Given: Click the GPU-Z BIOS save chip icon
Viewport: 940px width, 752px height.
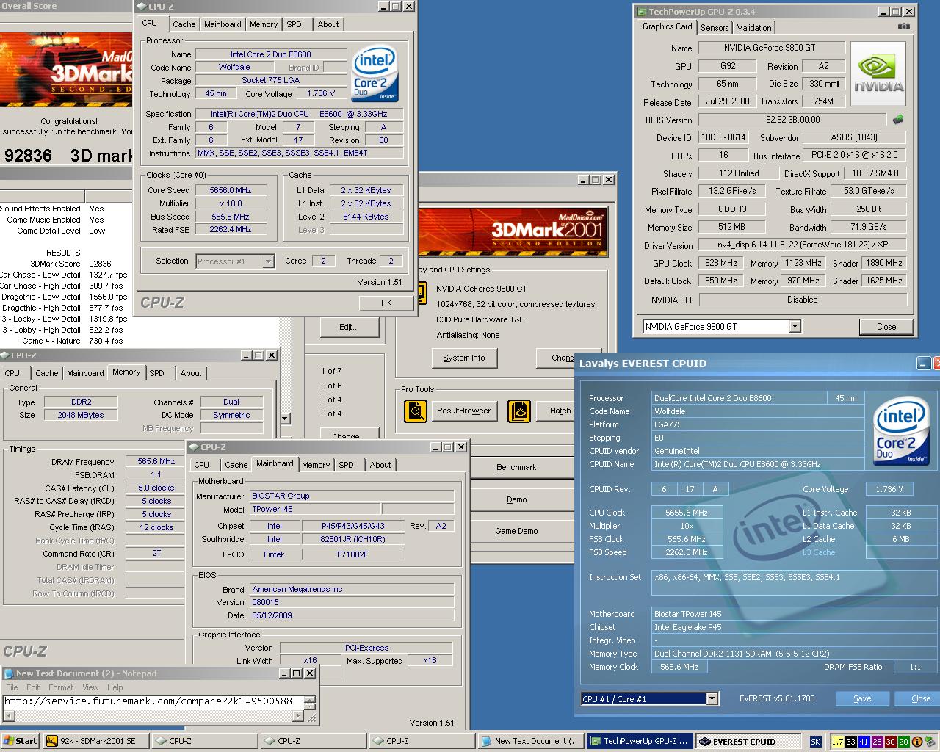Looking at the screenshot, I should pyautogui.click(x=897, y=119).
